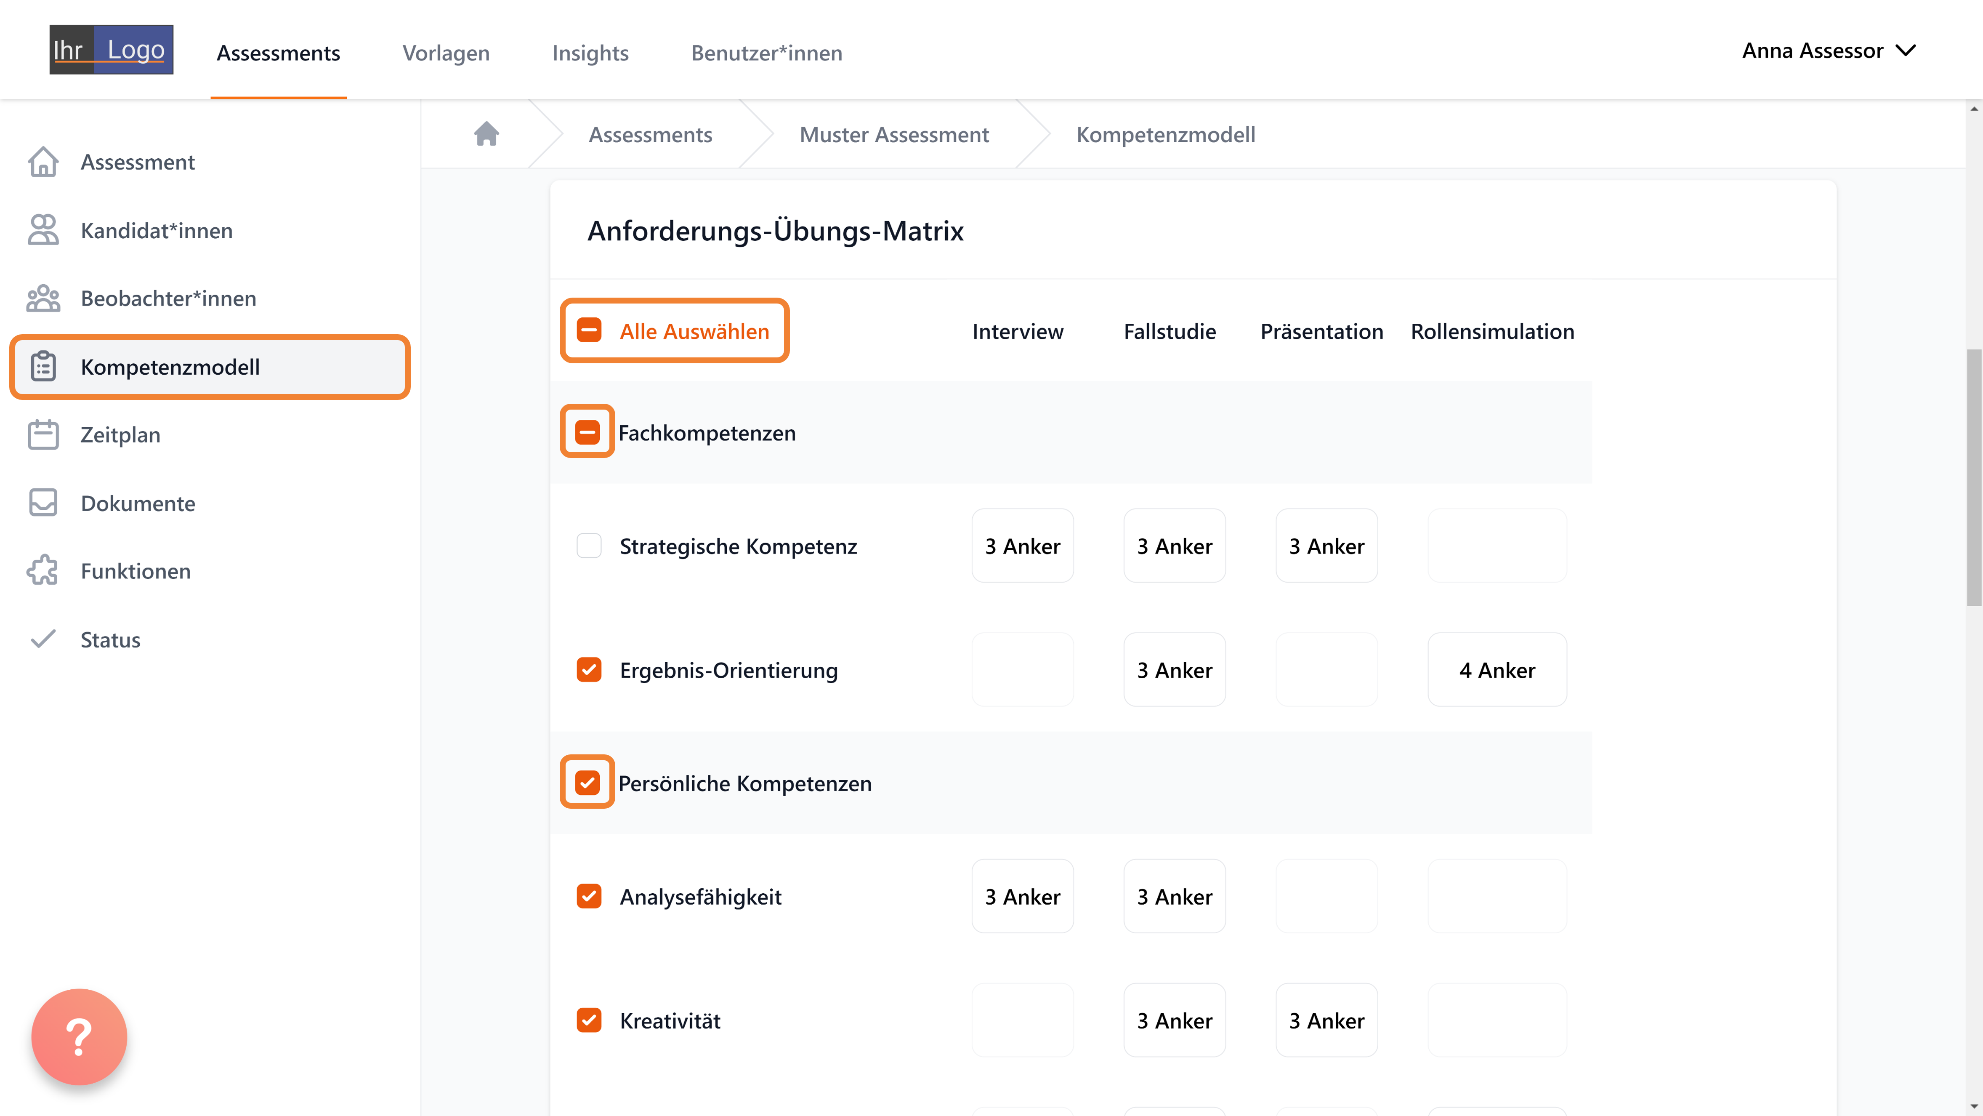This screenshot has height=1116, width=1983.
Task: Open Assessment in the sidebar
Action: (x=210, y=162)
